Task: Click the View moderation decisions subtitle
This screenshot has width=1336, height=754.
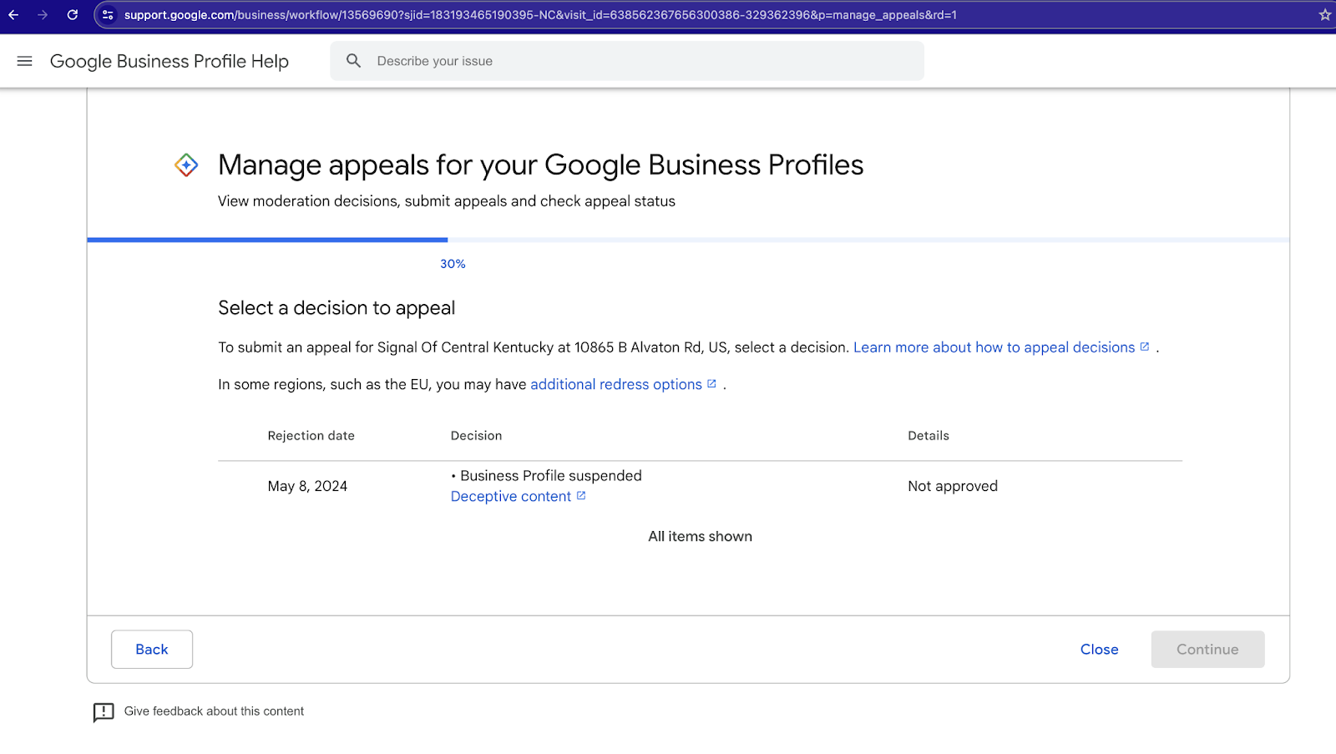Action: pos(447,201)
